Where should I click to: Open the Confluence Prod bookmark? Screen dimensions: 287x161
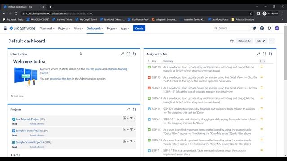coord(138,19)
